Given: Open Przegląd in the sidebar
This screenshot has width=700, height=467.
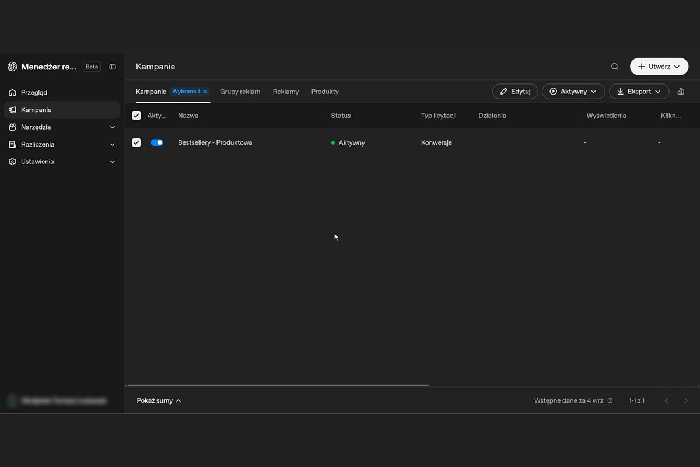Looking at the screenshot, I should 62,92.
